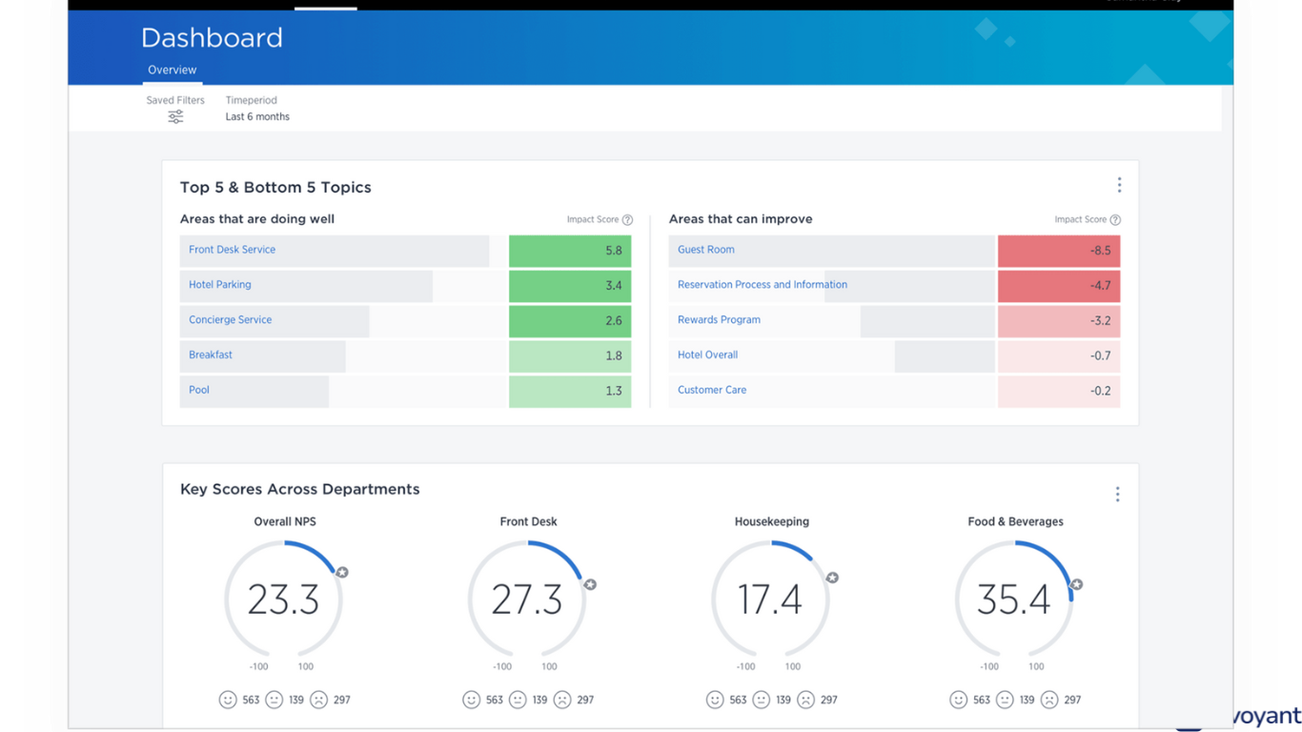Click the Impact Score help icon above the green scores
The width and height of the screenshot is (1302, 732).
pyautogui.click(x=627, y=219)
